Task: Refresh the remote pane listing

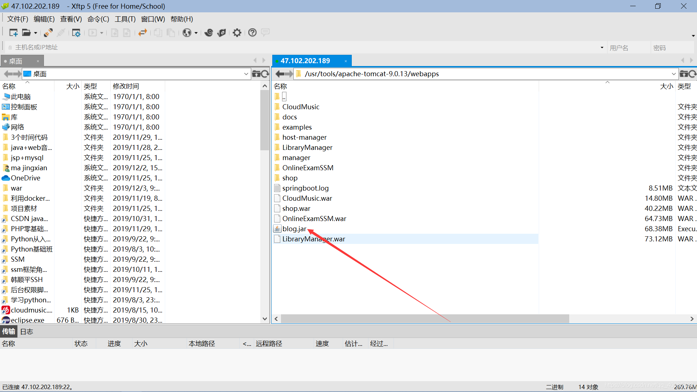Action: pos(692,74)
